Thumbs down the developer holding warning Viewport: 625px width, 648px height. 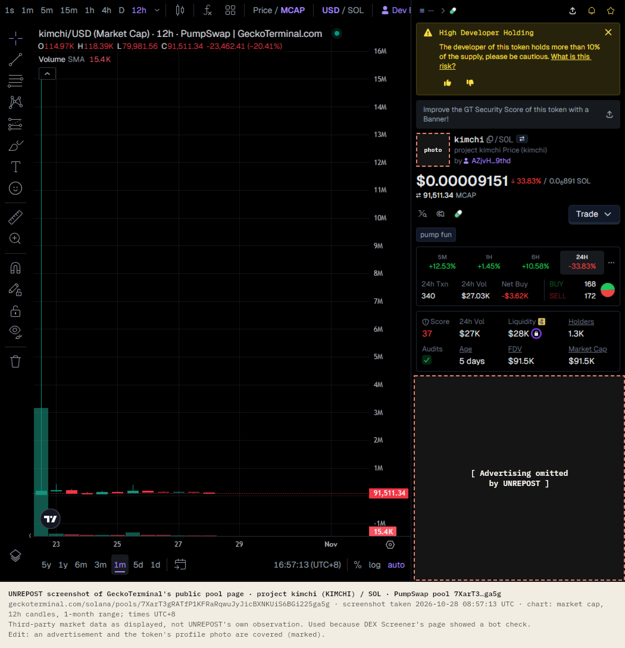coord(470,83)
